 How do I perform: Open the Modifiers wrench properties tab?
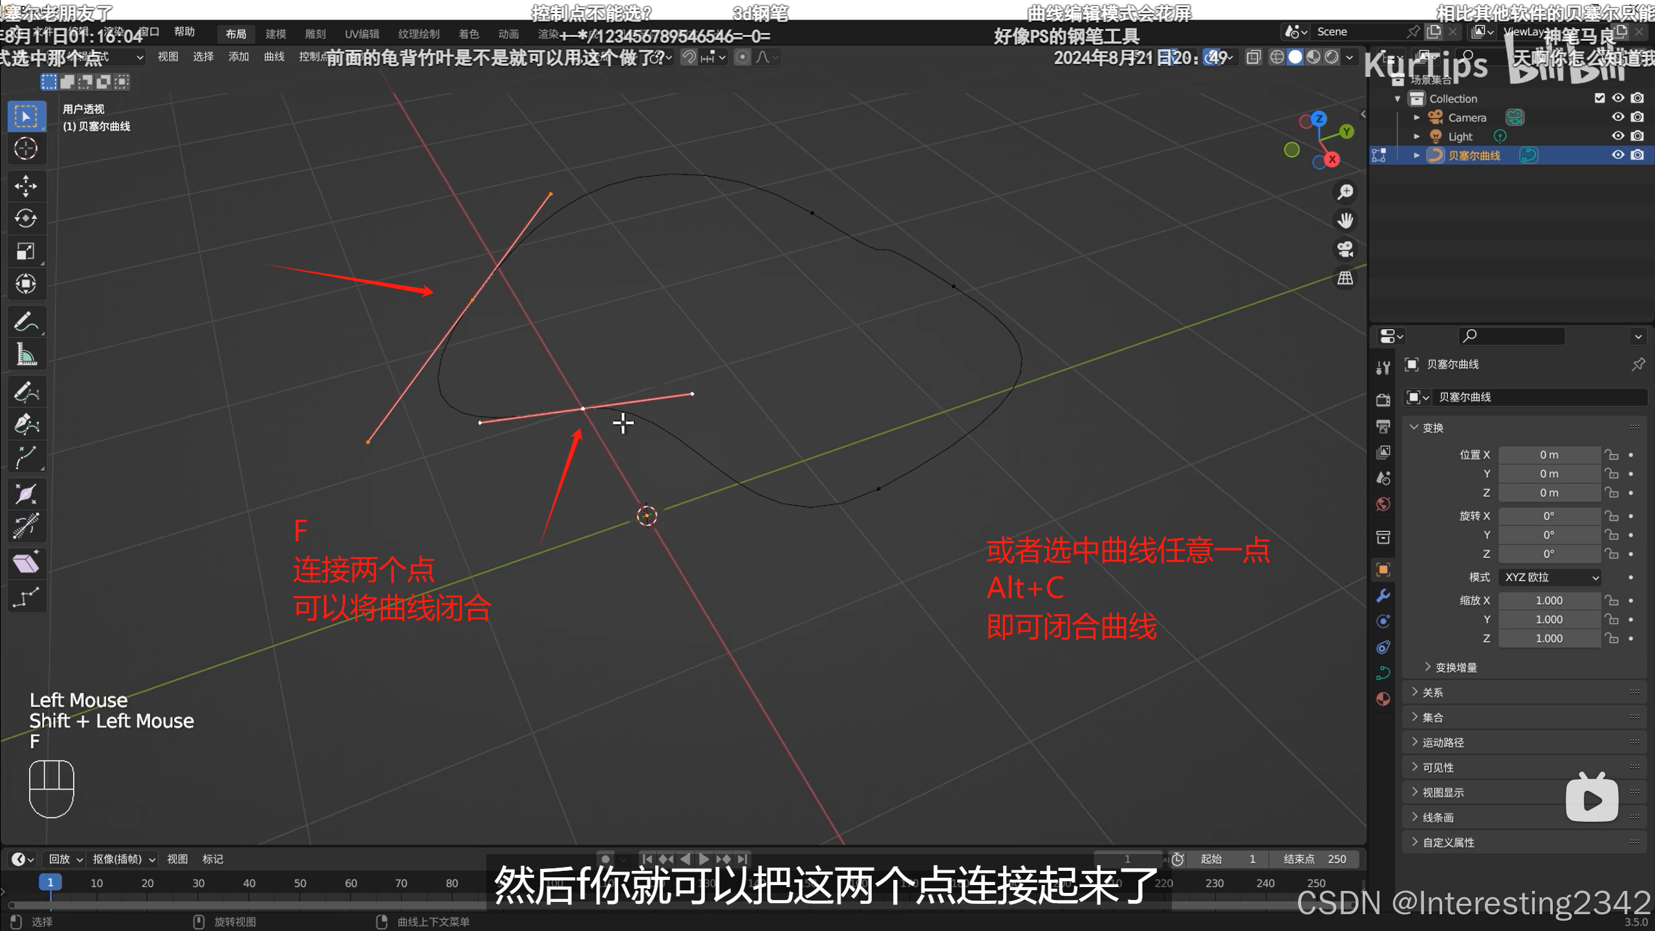coord(1383,595)
